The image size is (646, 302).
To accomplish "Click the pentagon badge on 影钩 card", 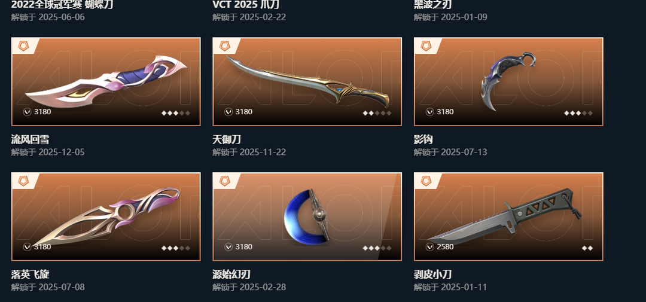I will tap(426, 45).
